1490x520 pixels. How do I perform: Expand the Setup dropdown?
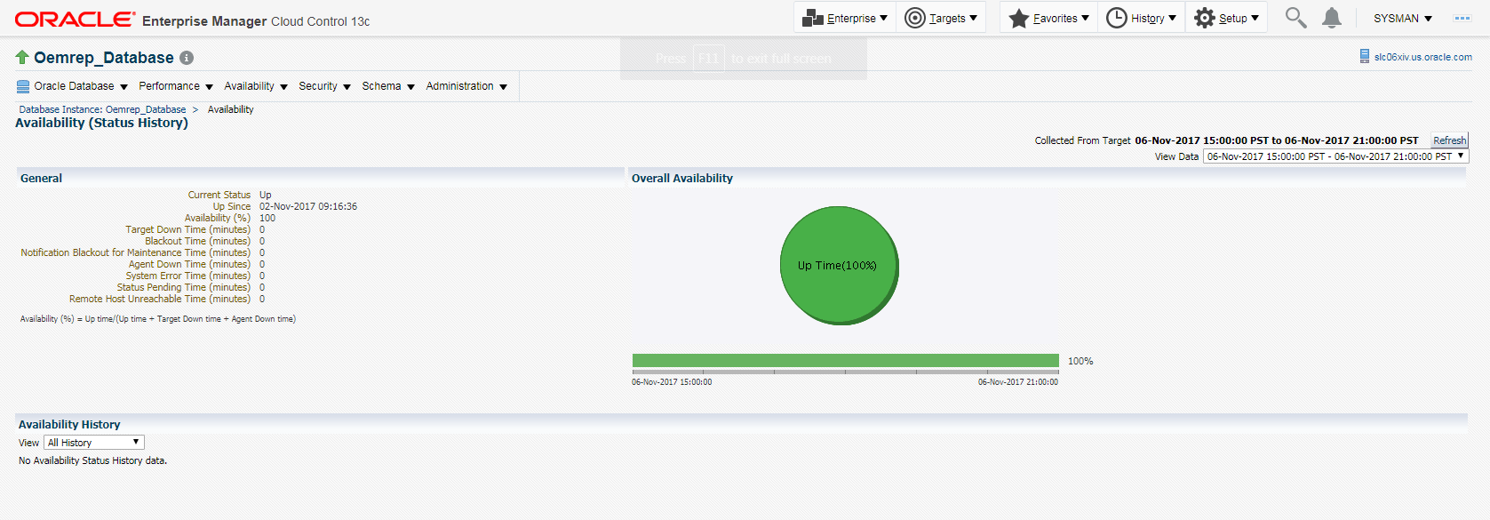pos(1255,18)
